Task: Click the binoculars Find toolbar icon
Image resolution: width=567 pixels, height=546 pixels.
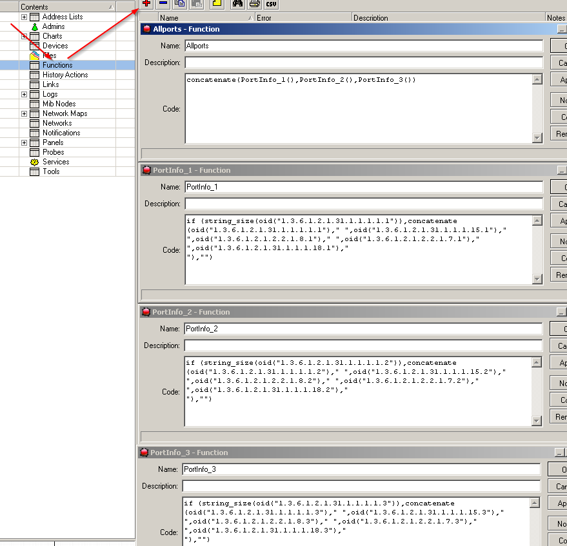Action: (237, 3)
